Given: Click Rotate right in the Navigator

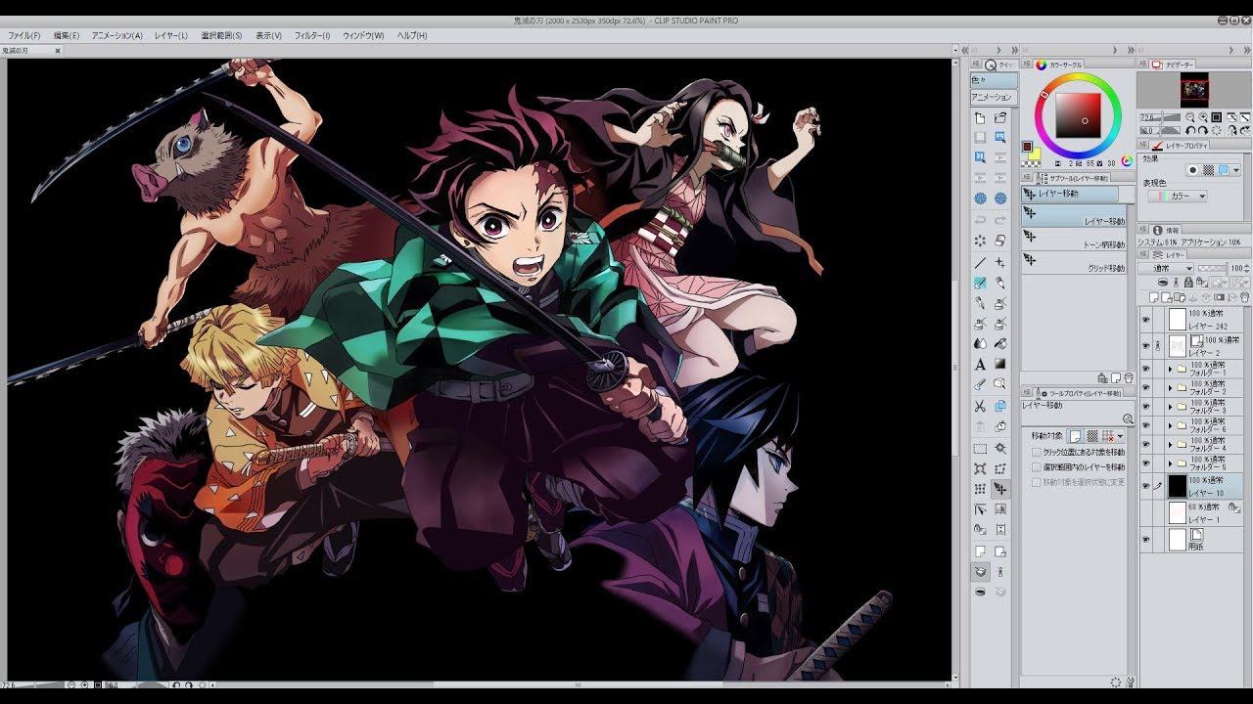Looking at the screenshot, I should click(1203, 130).
